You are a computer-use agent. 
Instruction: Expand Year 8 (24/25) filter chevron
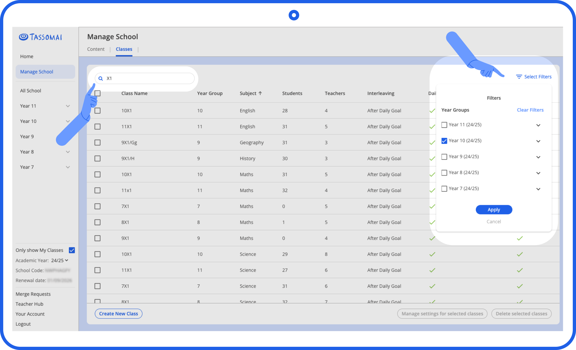pyautogui.click(x=538, y=173)
